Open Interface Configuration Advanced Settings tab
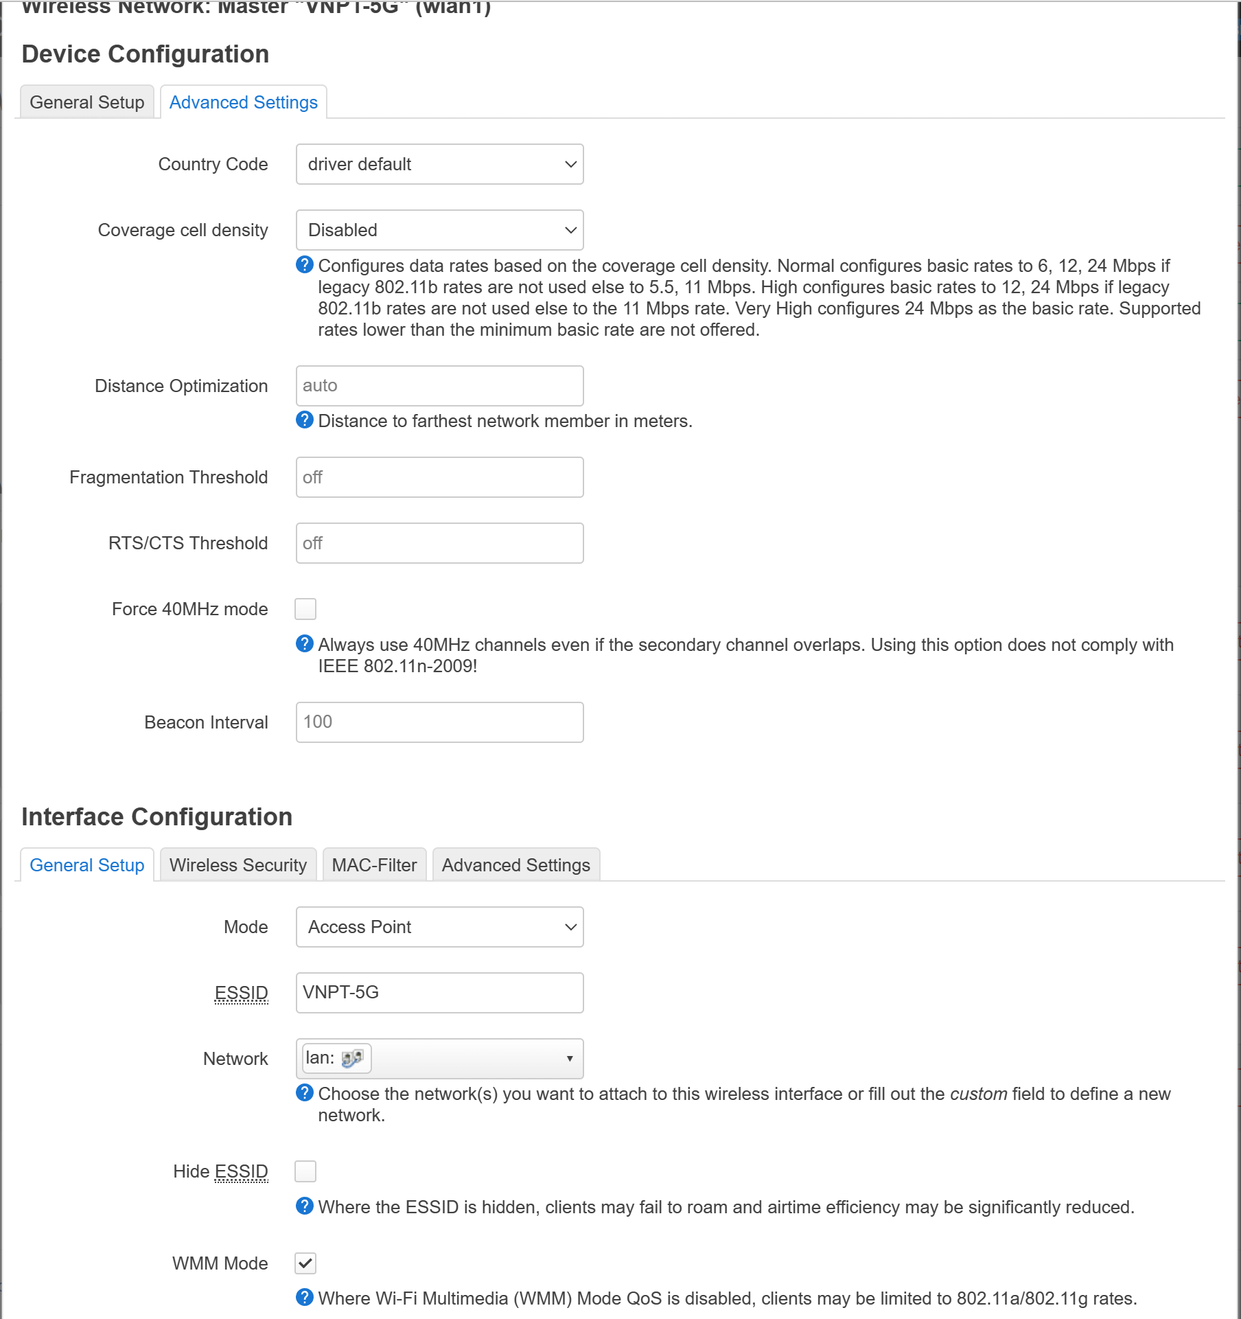Image resolution: width=1241 pixels, height=1319 pixels. coord(516,865)
